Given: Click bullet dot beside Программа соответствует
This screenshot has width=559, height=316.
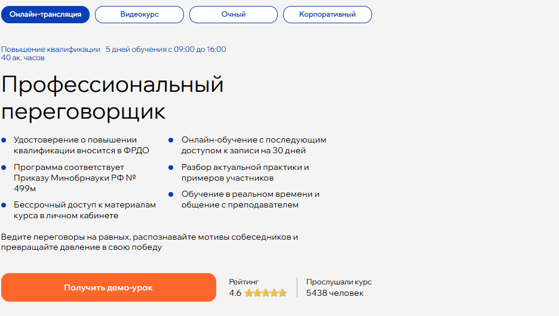Looking at the screenshot, I should point(4,168).
